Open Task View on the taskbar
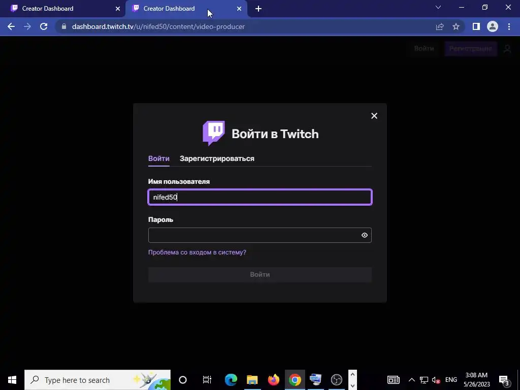The width and height of the screenshot is (520, 390). (x=207, y=380)
